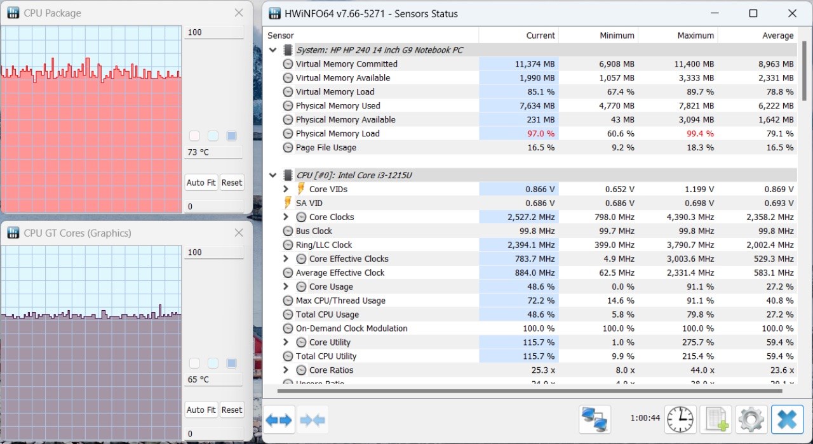The height and width of the screenshot is (444, 813).
Task: Click the CPU GT Cores window app icon
Action: (13, 233)
